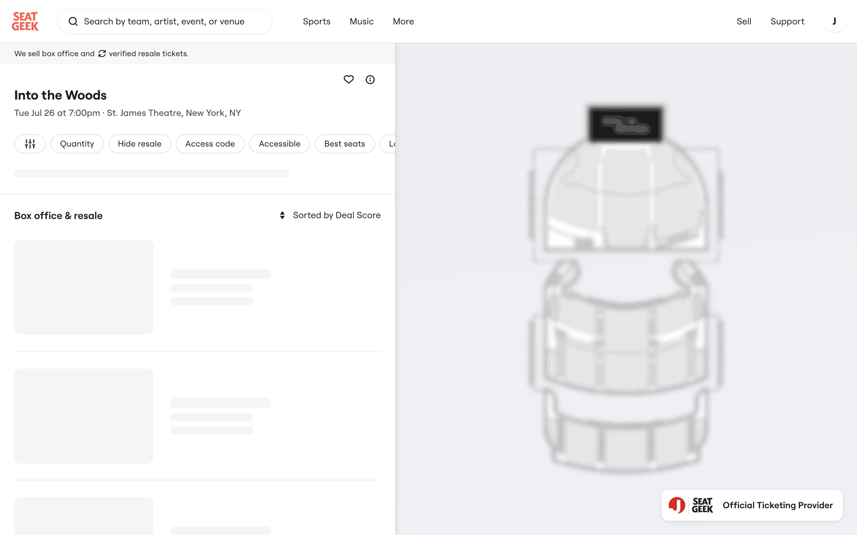Open the More menu
The width and height of the screenshot is (857, 535).
point(403,21)
